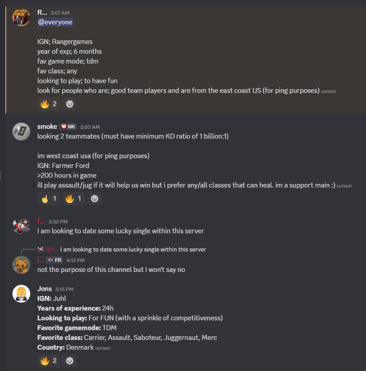This screenshot has height=371, width=366.
Task: Click the fox avatar next to the FR badge
Action: point(21,265)
